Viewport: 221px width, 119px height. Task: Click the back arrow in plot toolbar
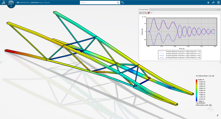152,13
